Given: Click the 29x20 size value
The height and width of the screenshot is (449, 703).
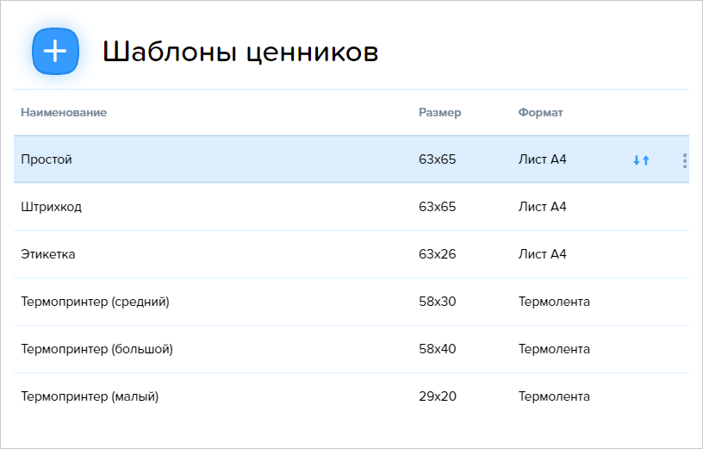Looking at the screenshot, I should point(437,396).
